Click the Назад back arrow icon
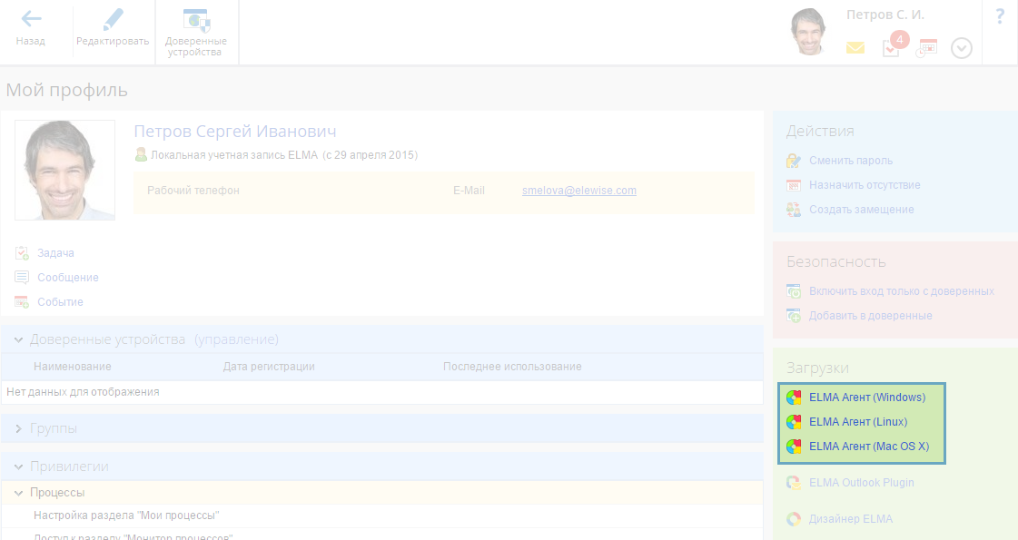 coord(31,19)
